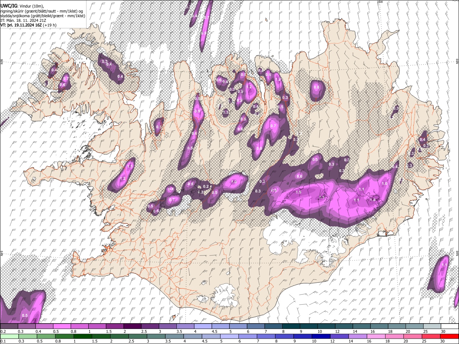Click the '4.5' tick label in lower legend
This screenshot has height=344, width=459.
[x=205, y=341]
